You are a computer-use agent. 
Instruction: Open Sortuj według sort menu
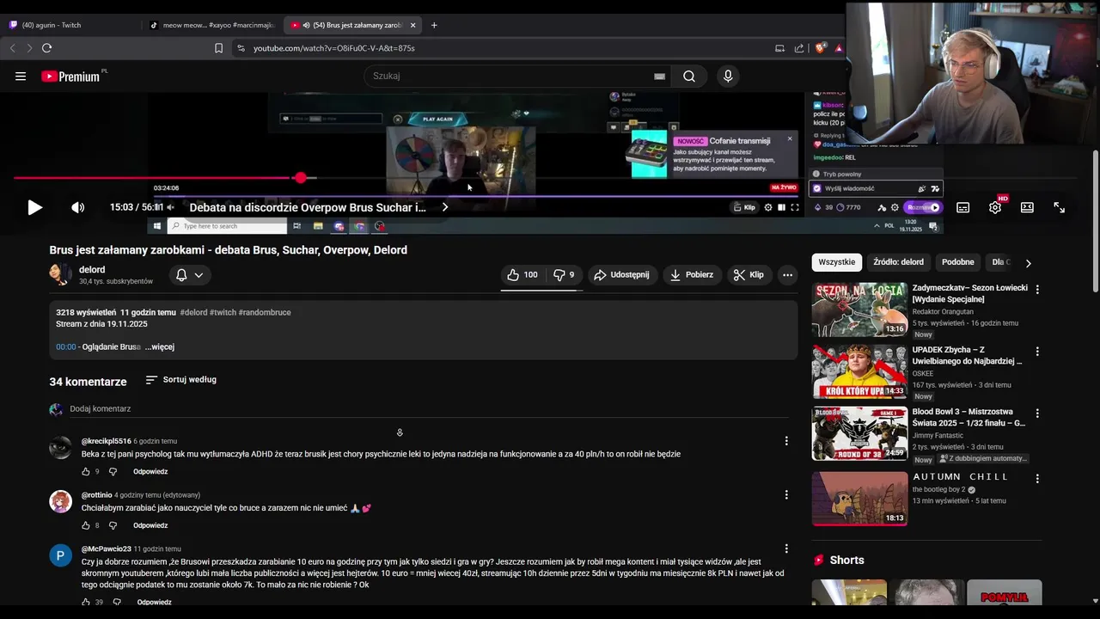(181, 379)
